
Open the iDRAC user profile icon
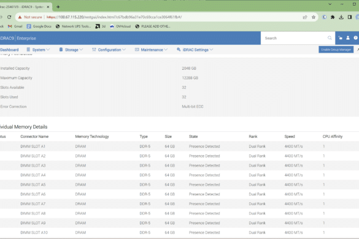[348, 38]
